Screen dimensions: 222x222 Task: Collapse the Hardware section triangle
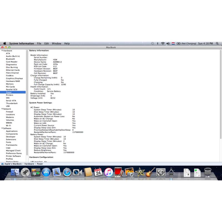tap(2, 51)
